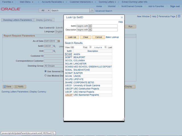Open the Worklist link
182x136 pixels.
pyautogui.click(x=112, y=6)
